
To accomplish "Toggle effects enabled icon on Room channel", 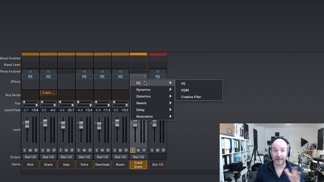I will click(x=120, y=71).
